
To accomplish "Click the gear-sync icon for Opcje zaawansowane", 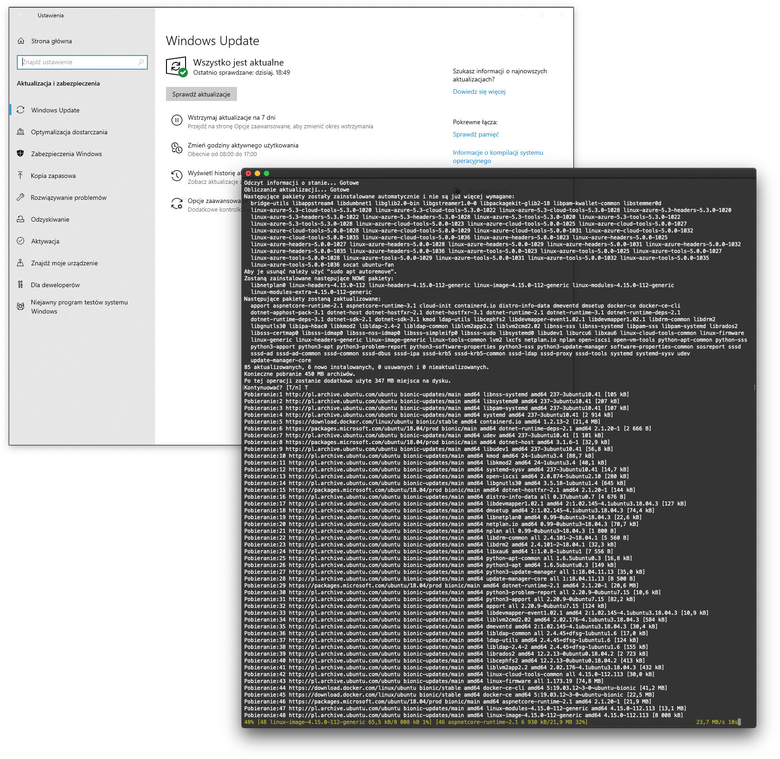I will [176, 203].
